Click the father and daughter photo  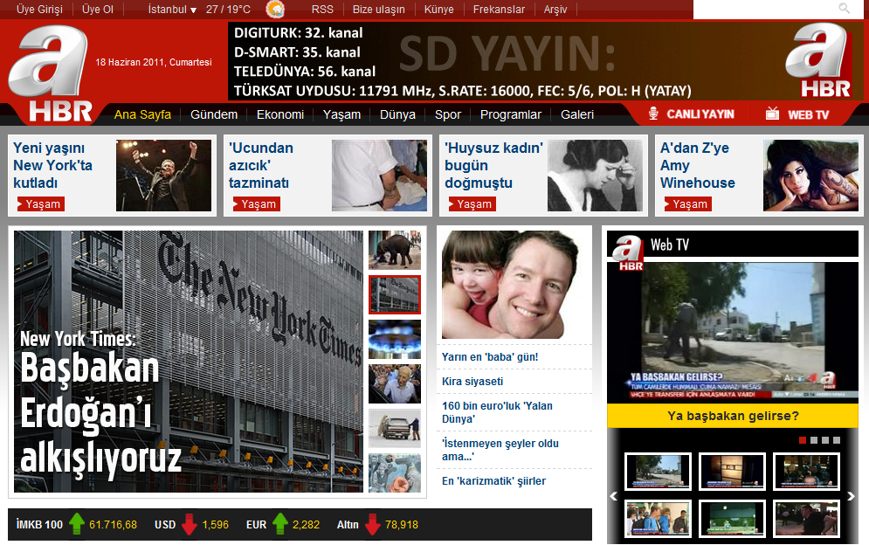[x=510, y=285]
